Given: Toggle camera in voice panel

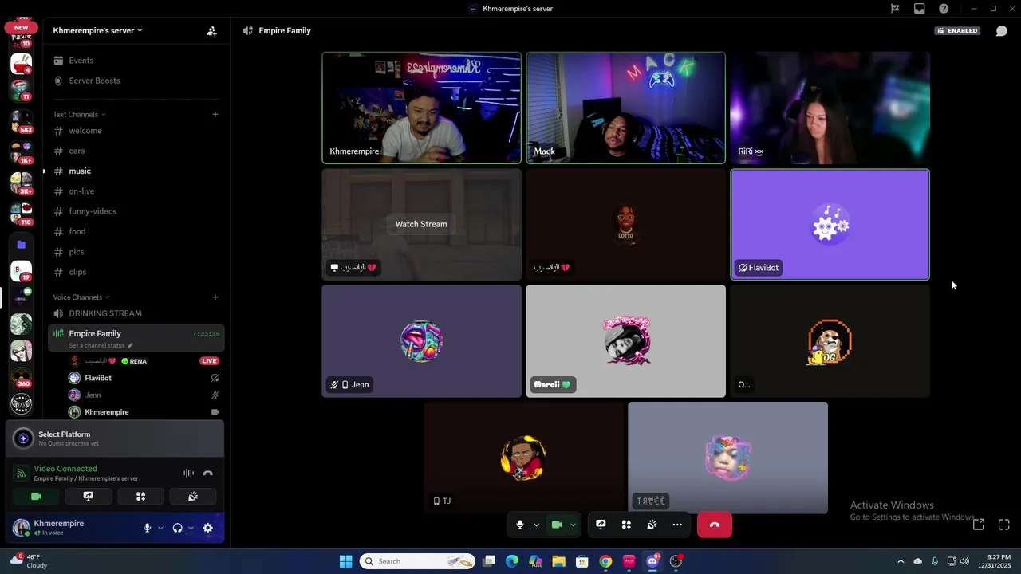Looking at the screenshot, I should [x=36, y=496].
